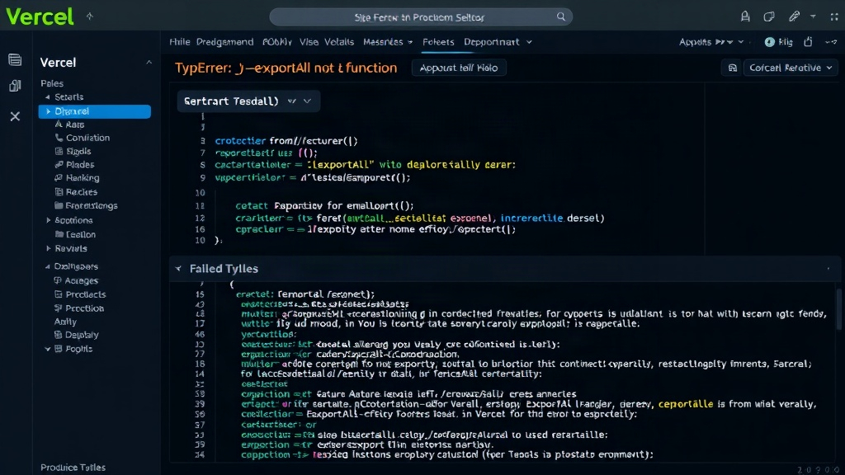Expand the Soottions tree node
The width and height of the screenshot is (845, 475).
[48, 220]
